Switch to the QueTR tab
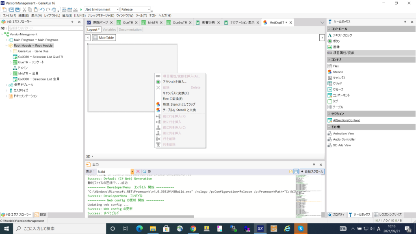416x234 pixels. point(128,23)
